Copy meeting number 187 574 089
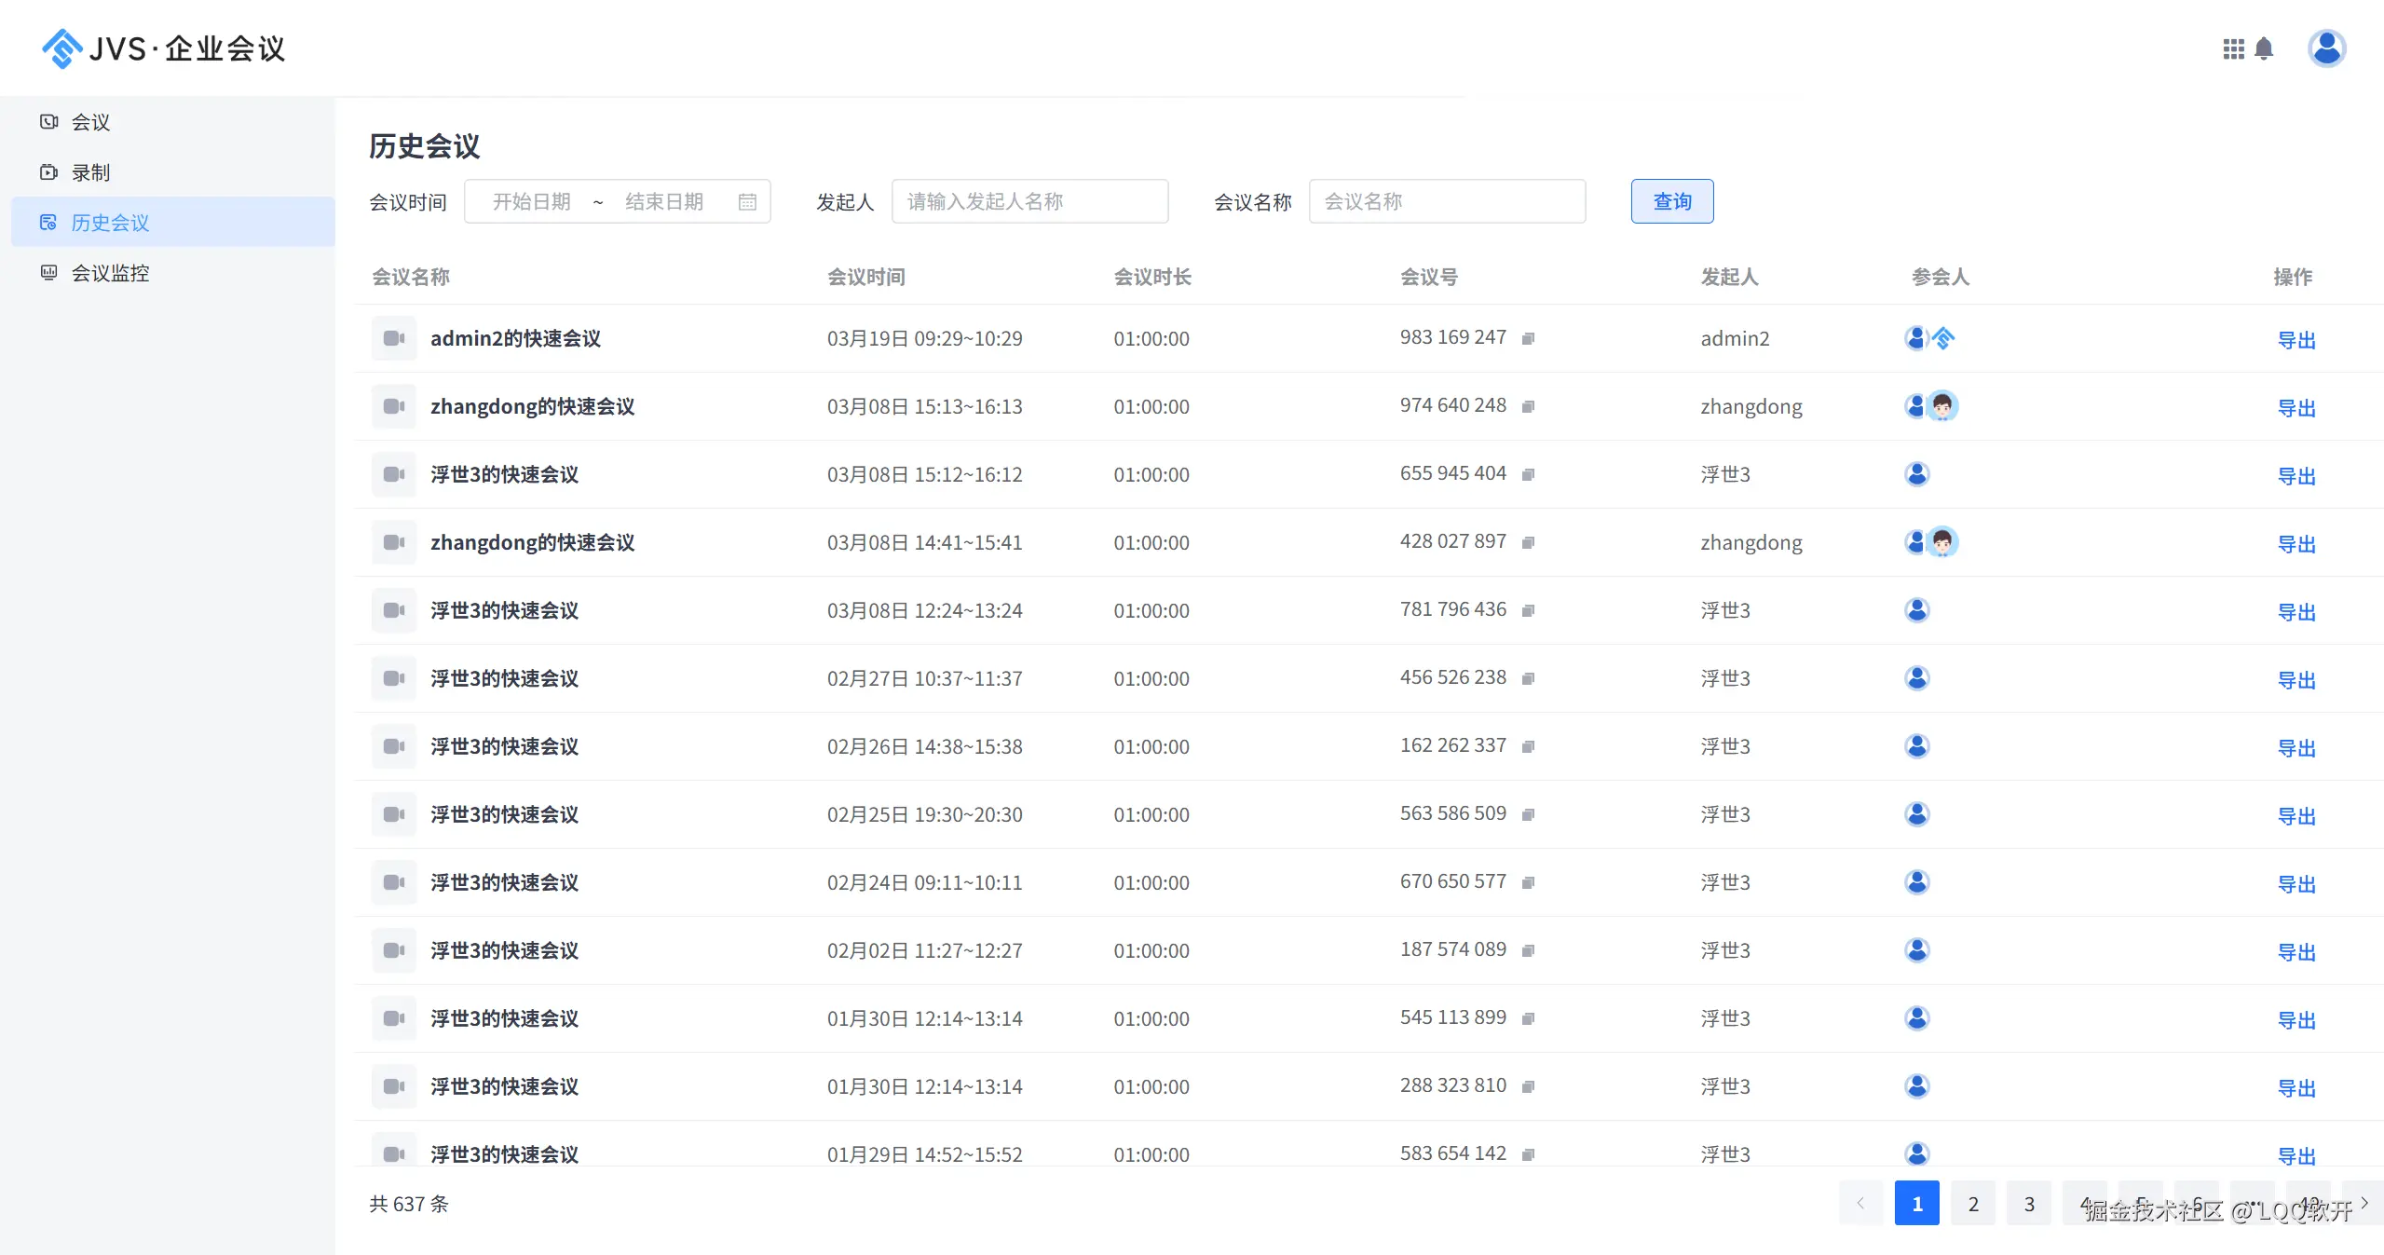This screenshot has width=2384, height=1255. (x=1528, y=950)
